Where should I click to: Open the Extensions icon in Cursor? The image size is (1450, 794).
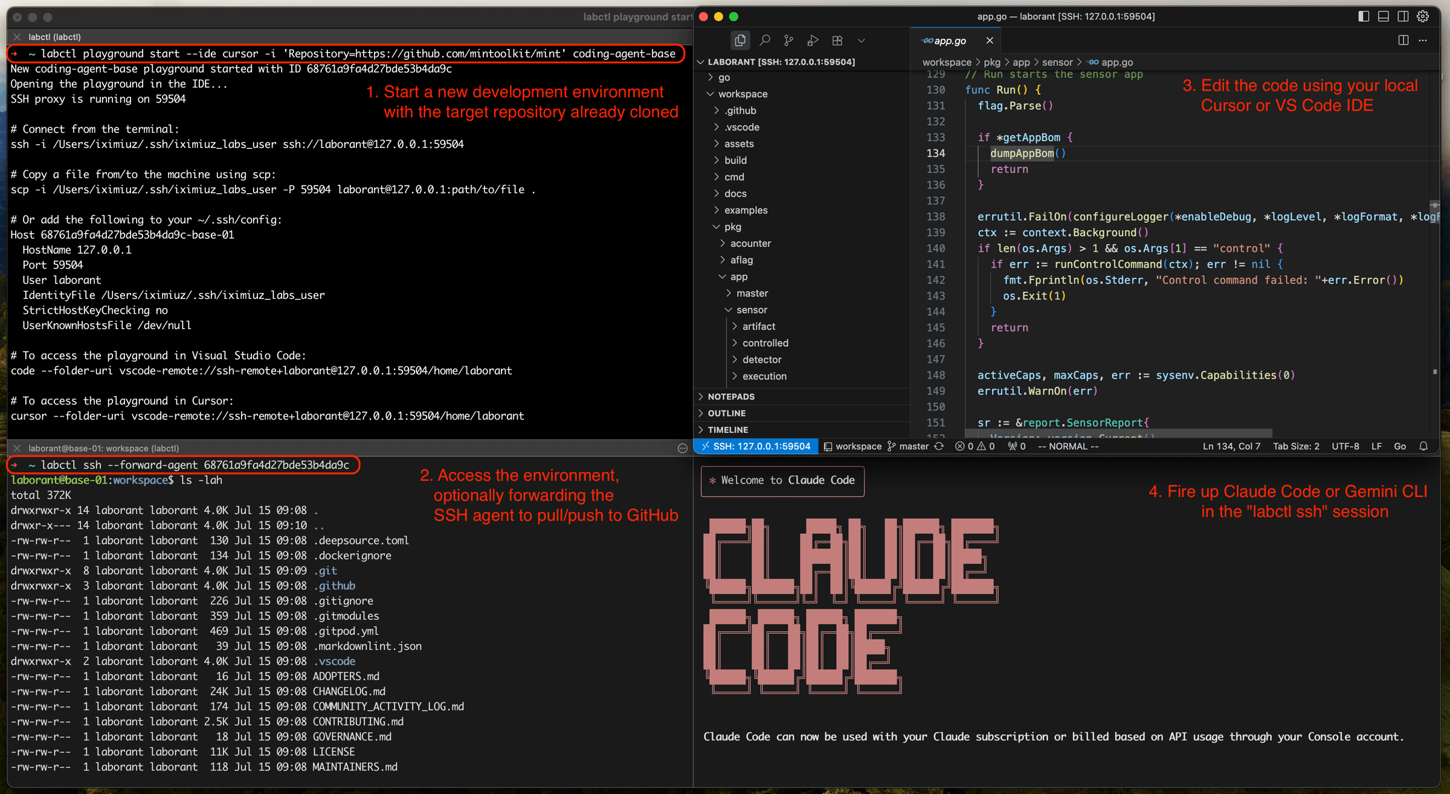(x=837, y=40)
